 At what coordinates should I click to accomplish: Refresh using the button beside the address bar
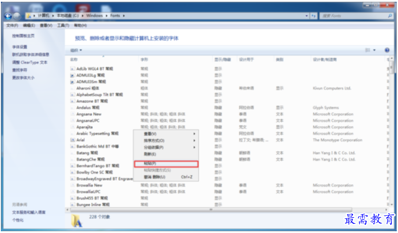tap(314, 16)
